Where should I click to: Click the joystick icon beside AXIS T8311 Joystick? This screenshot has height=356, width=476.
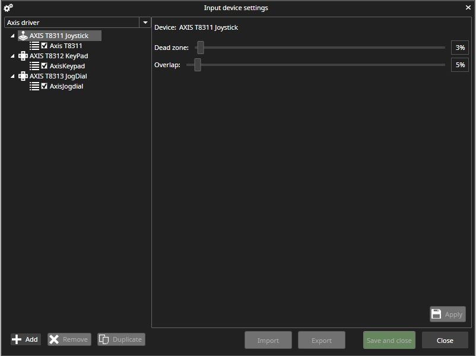coord(23,36)
